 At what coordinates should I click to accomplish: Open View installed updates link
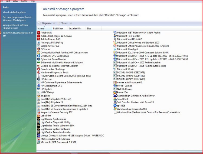pos(14,12)
